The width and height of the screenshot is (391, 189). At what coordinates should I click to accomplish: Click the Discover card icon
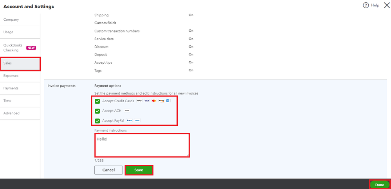tap(161, 101)
